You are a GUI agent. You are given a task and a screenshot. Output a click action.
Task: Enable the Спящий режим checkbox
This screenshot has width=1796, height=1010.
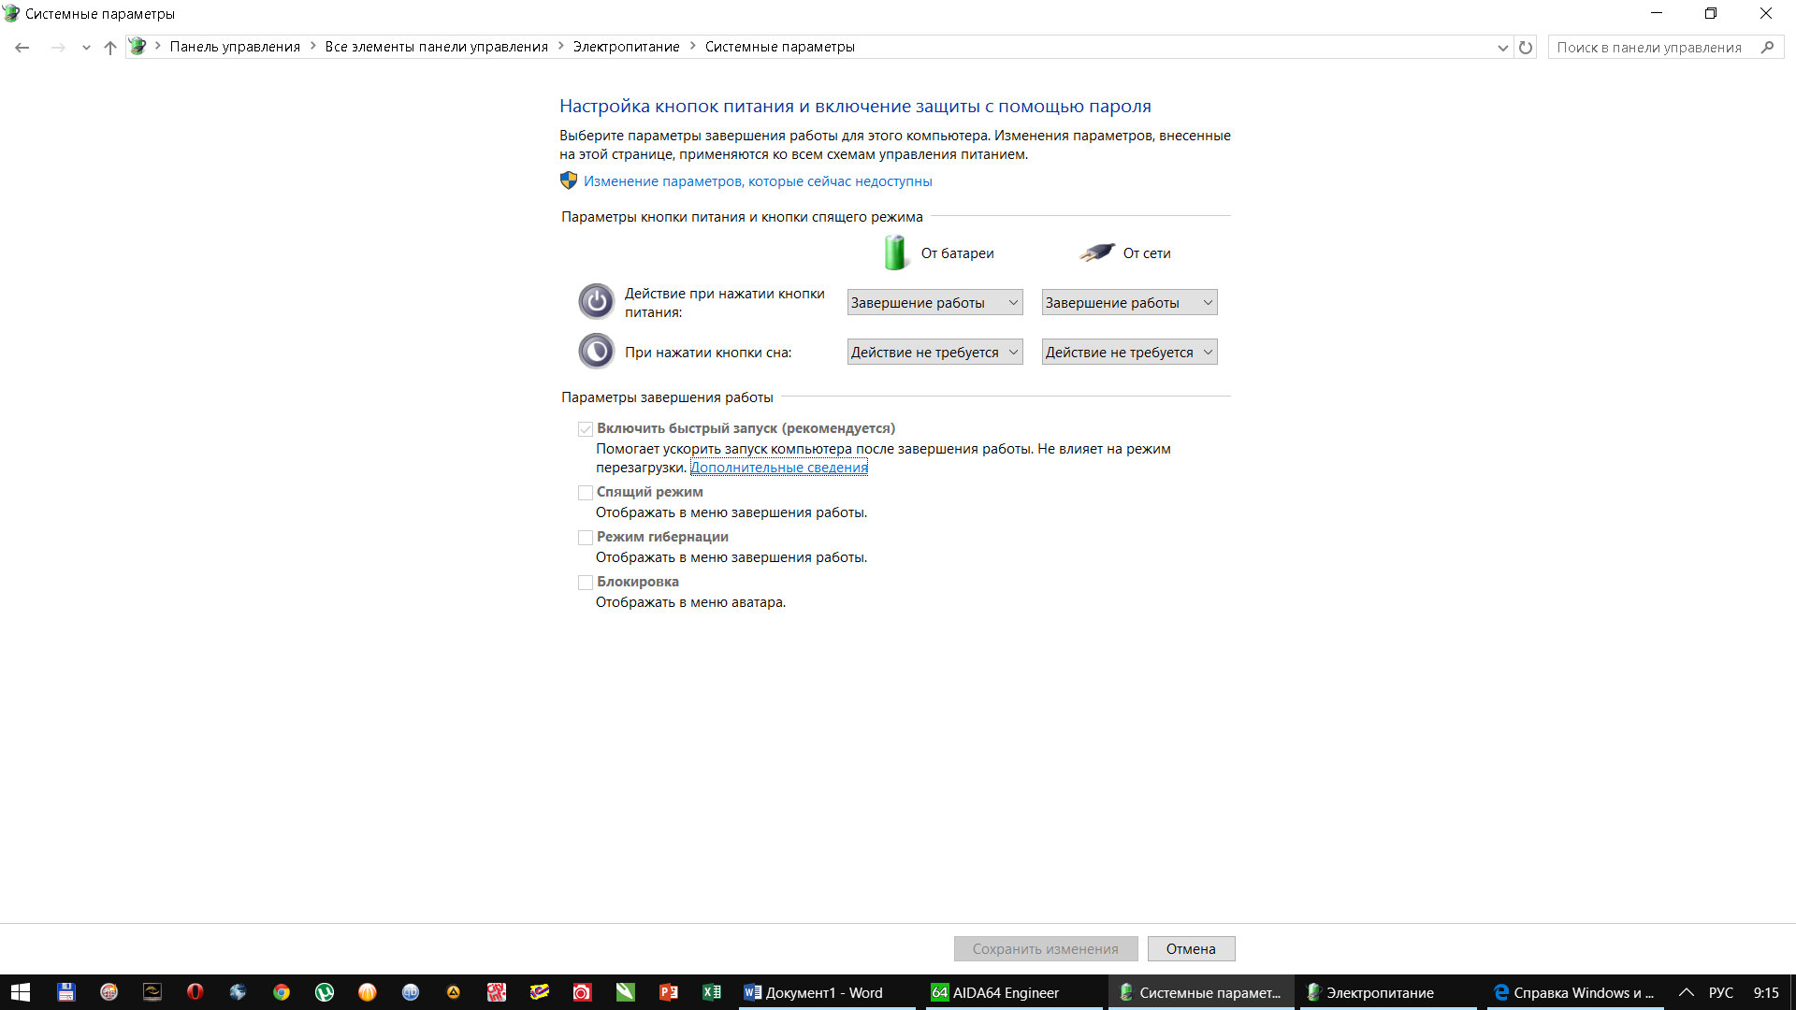(x=586, y=493)
